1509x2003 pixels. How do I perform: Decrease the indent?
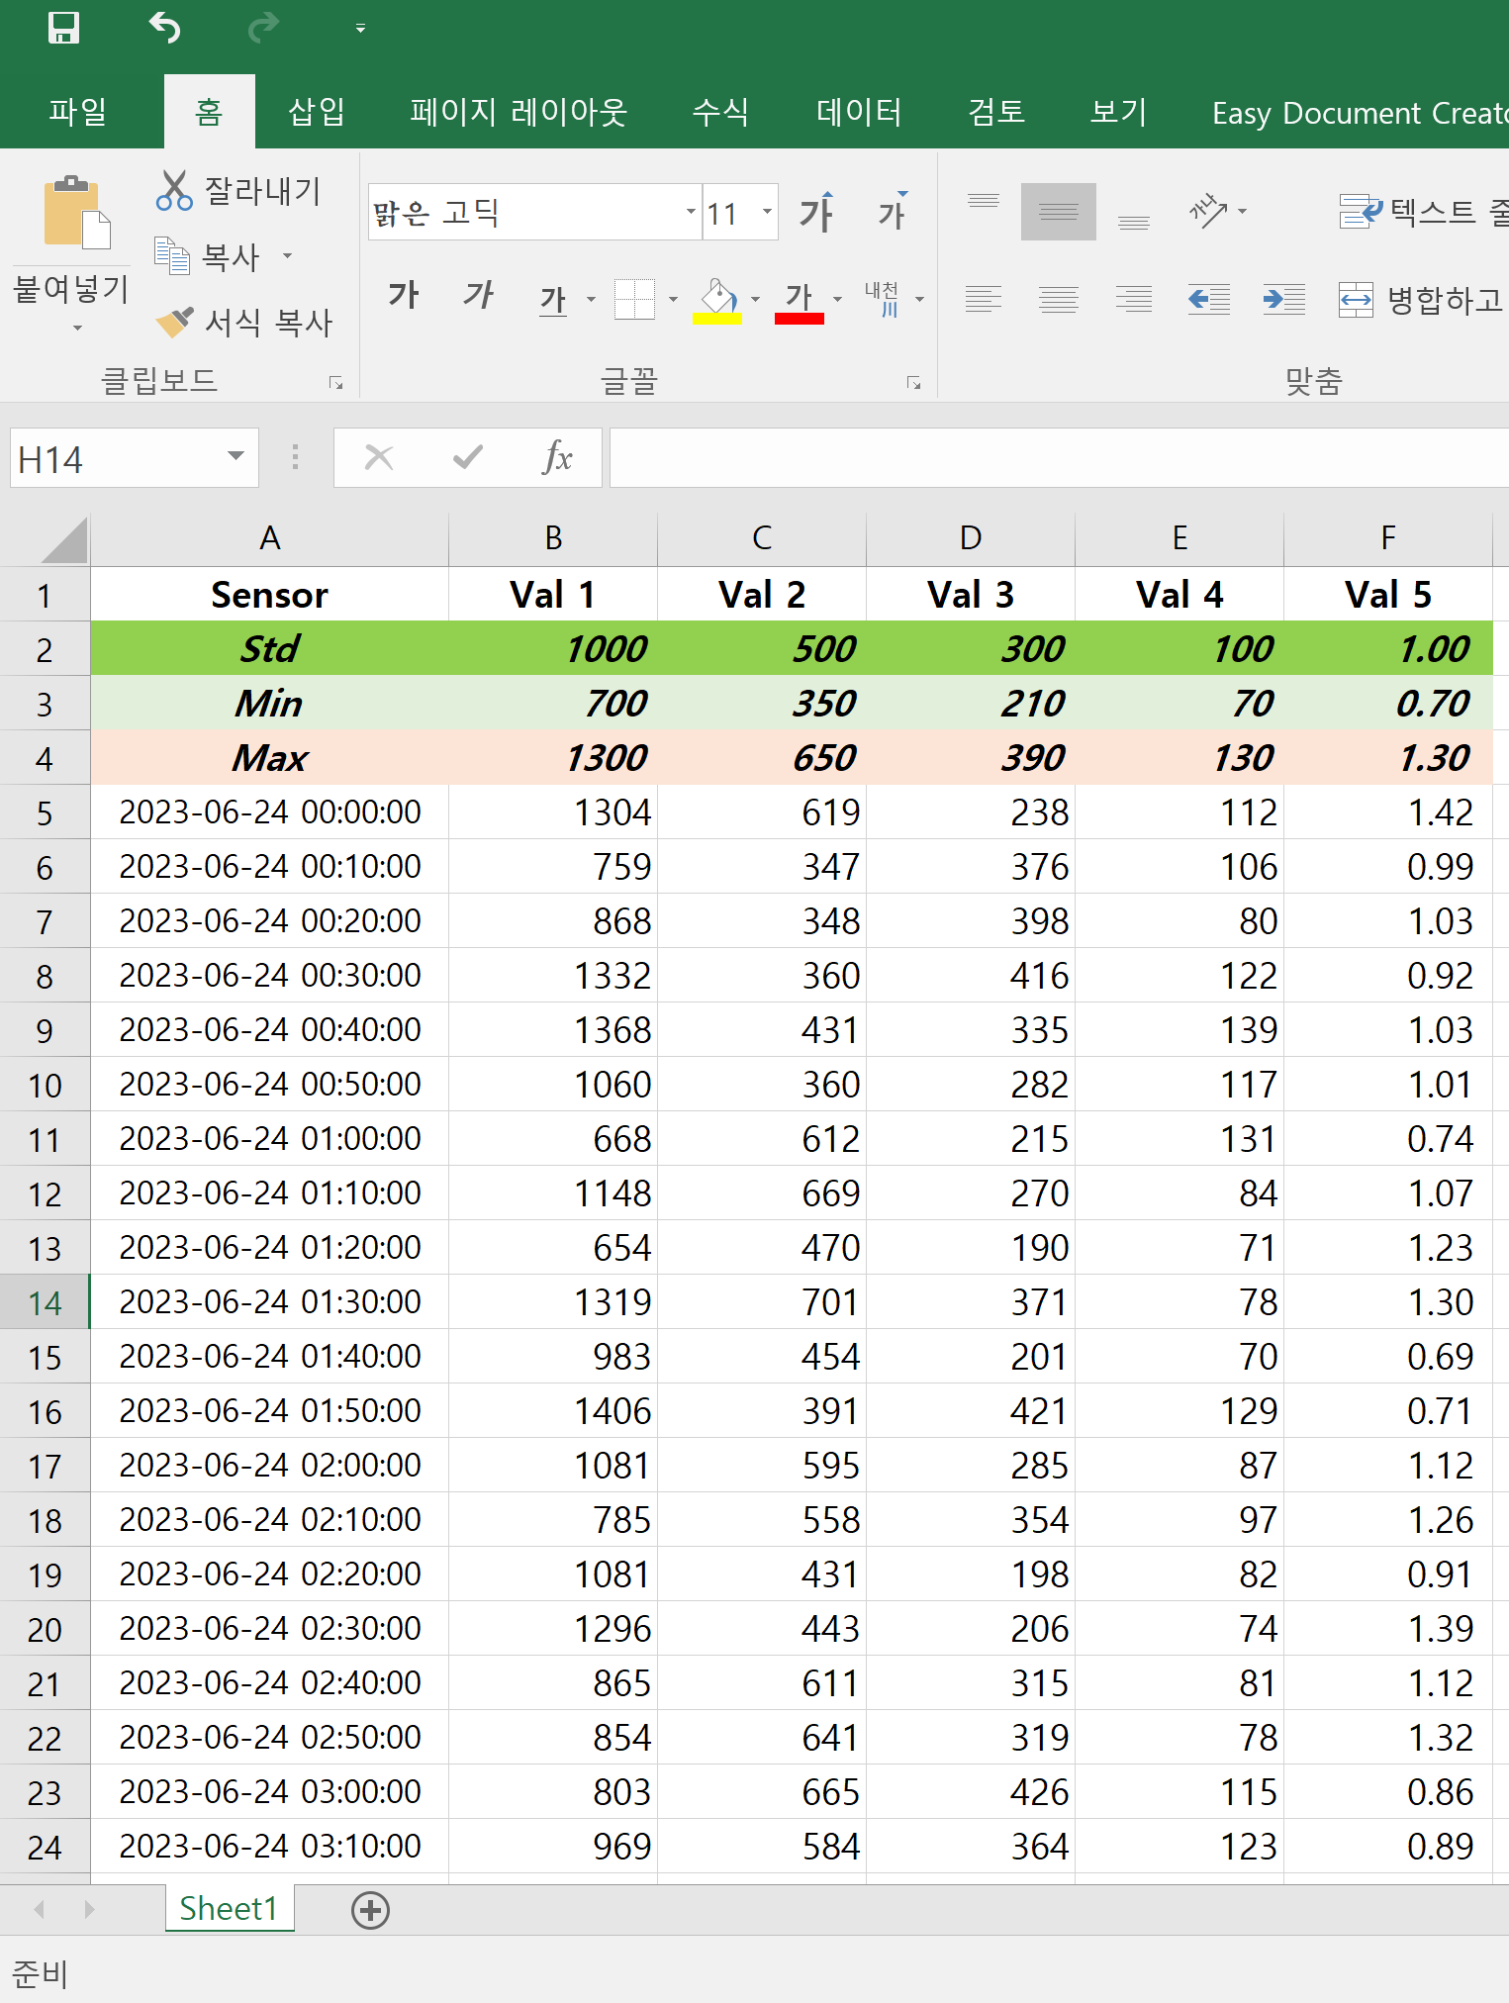pos(1209,298)
